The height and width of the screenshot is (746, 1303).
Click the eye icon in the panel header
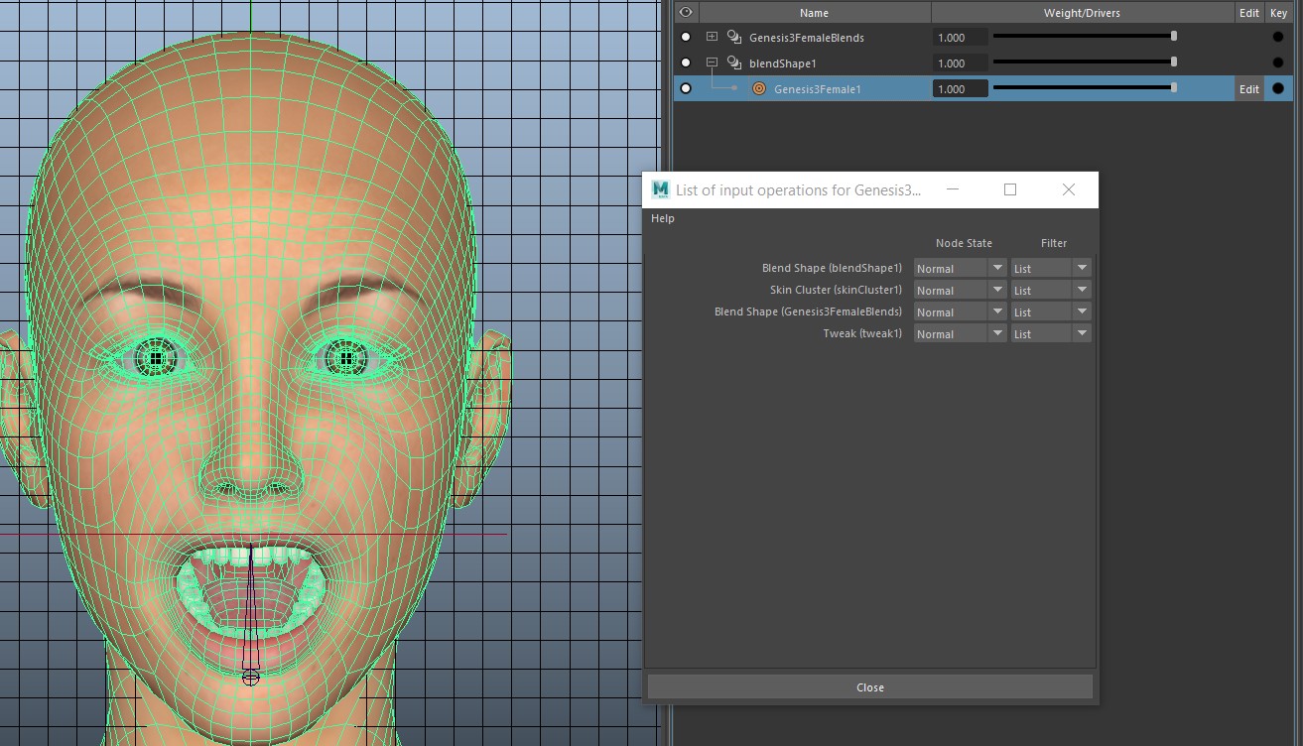[685, 12]
